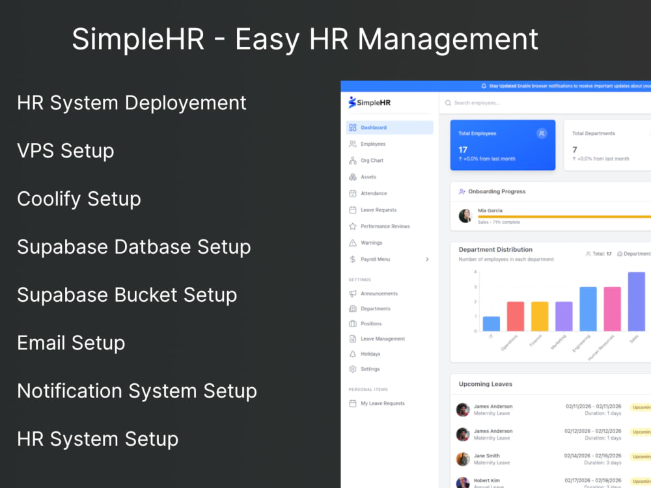Click the Department Distribution heading
Screen dimensions: 651x488
[x=495, y=249]
